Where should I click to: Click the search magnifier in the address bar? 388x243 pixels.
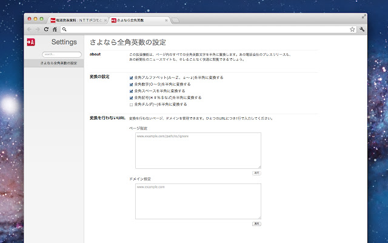click(x=64, y=29)
